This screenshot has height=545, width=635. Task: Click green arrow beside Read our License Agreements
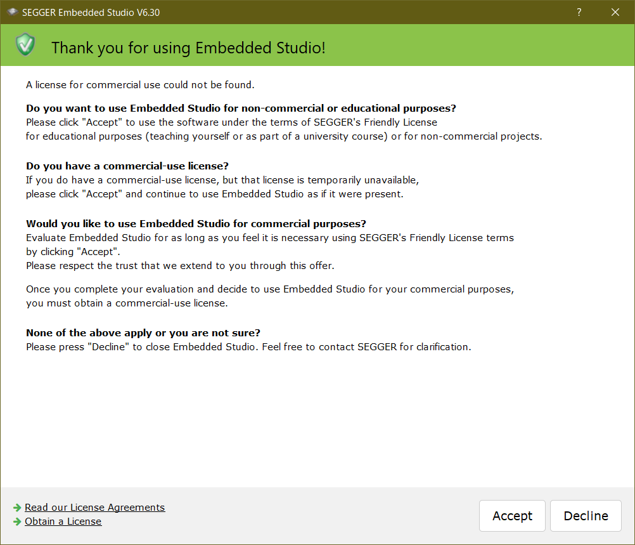[17, 508]
